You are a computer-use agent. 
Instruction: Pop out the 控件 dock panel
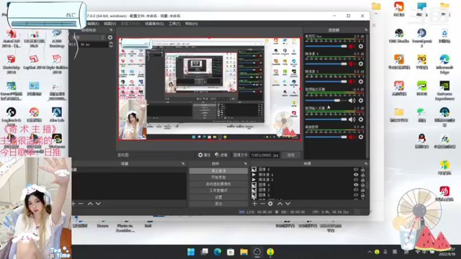pos(245,163)
